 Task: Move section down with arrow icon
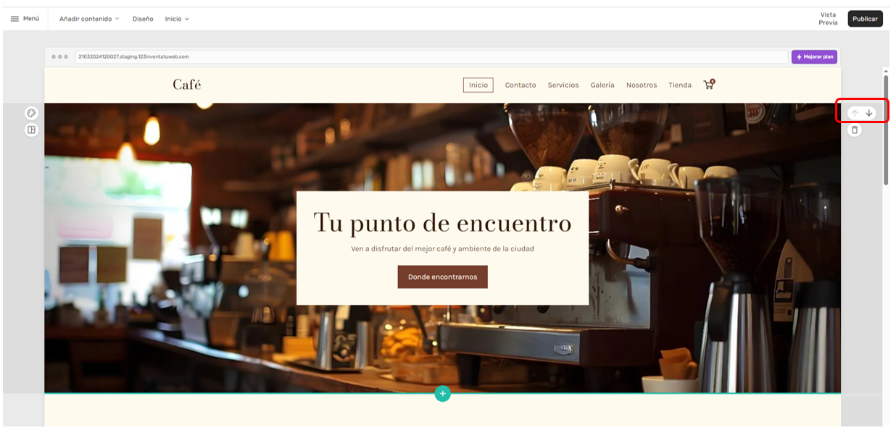click(x=869, y=113)
